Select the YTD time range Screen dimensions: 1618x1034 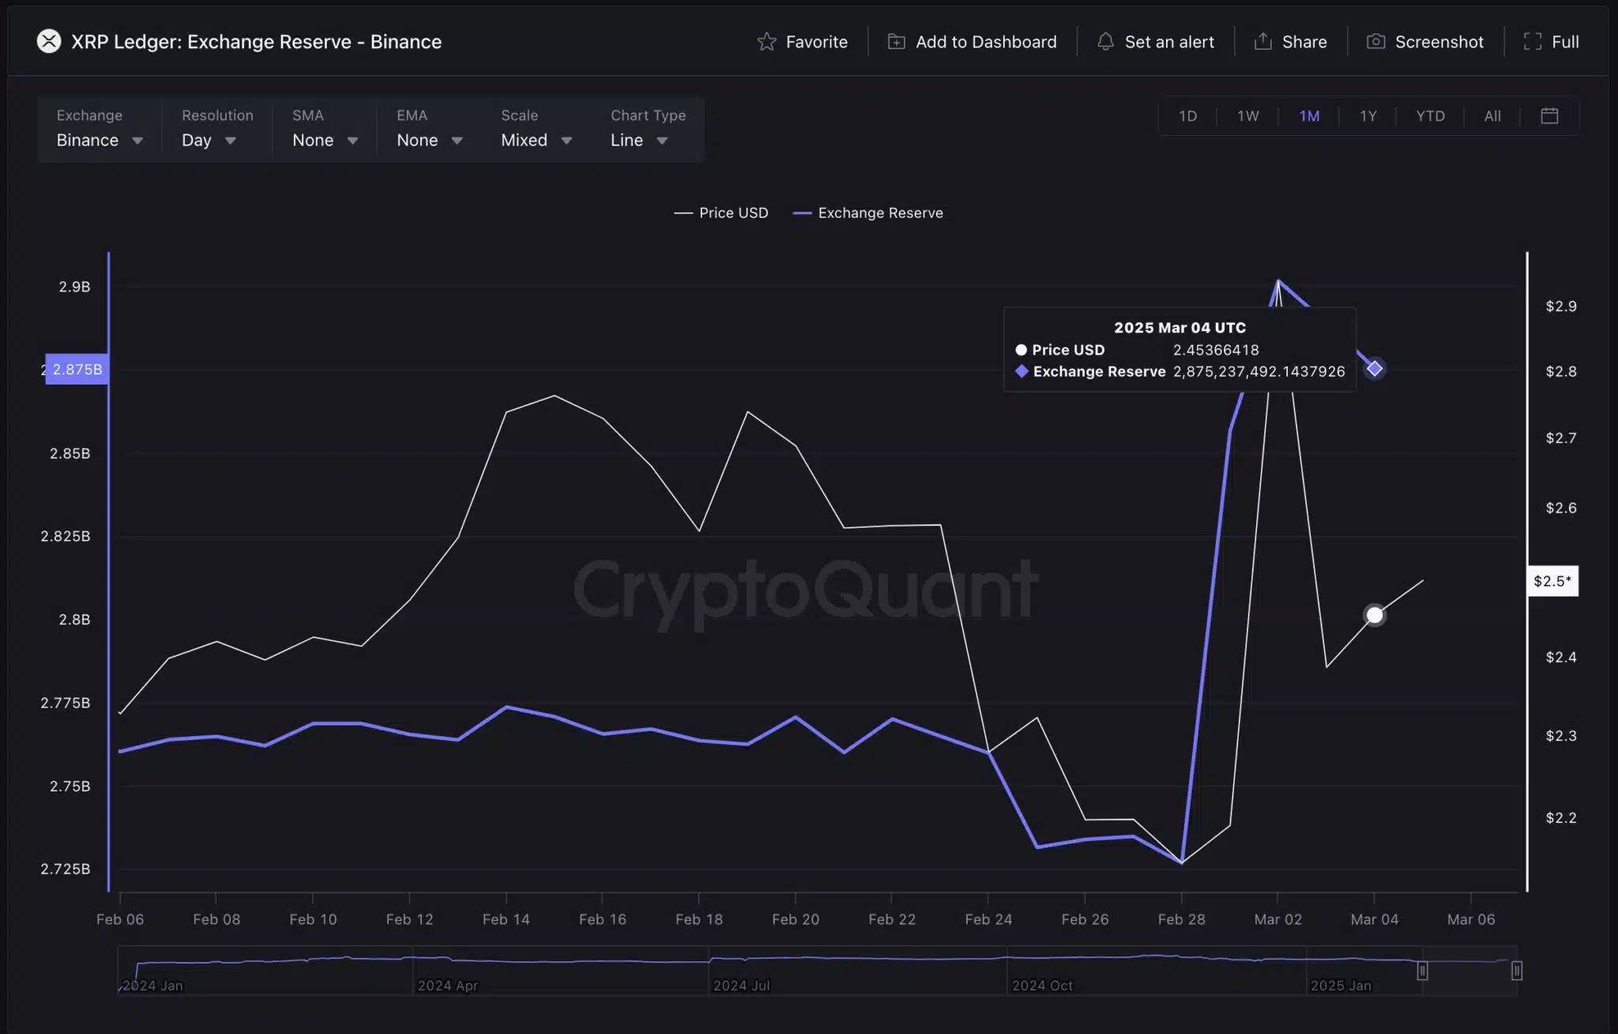tap(1430, 116)
